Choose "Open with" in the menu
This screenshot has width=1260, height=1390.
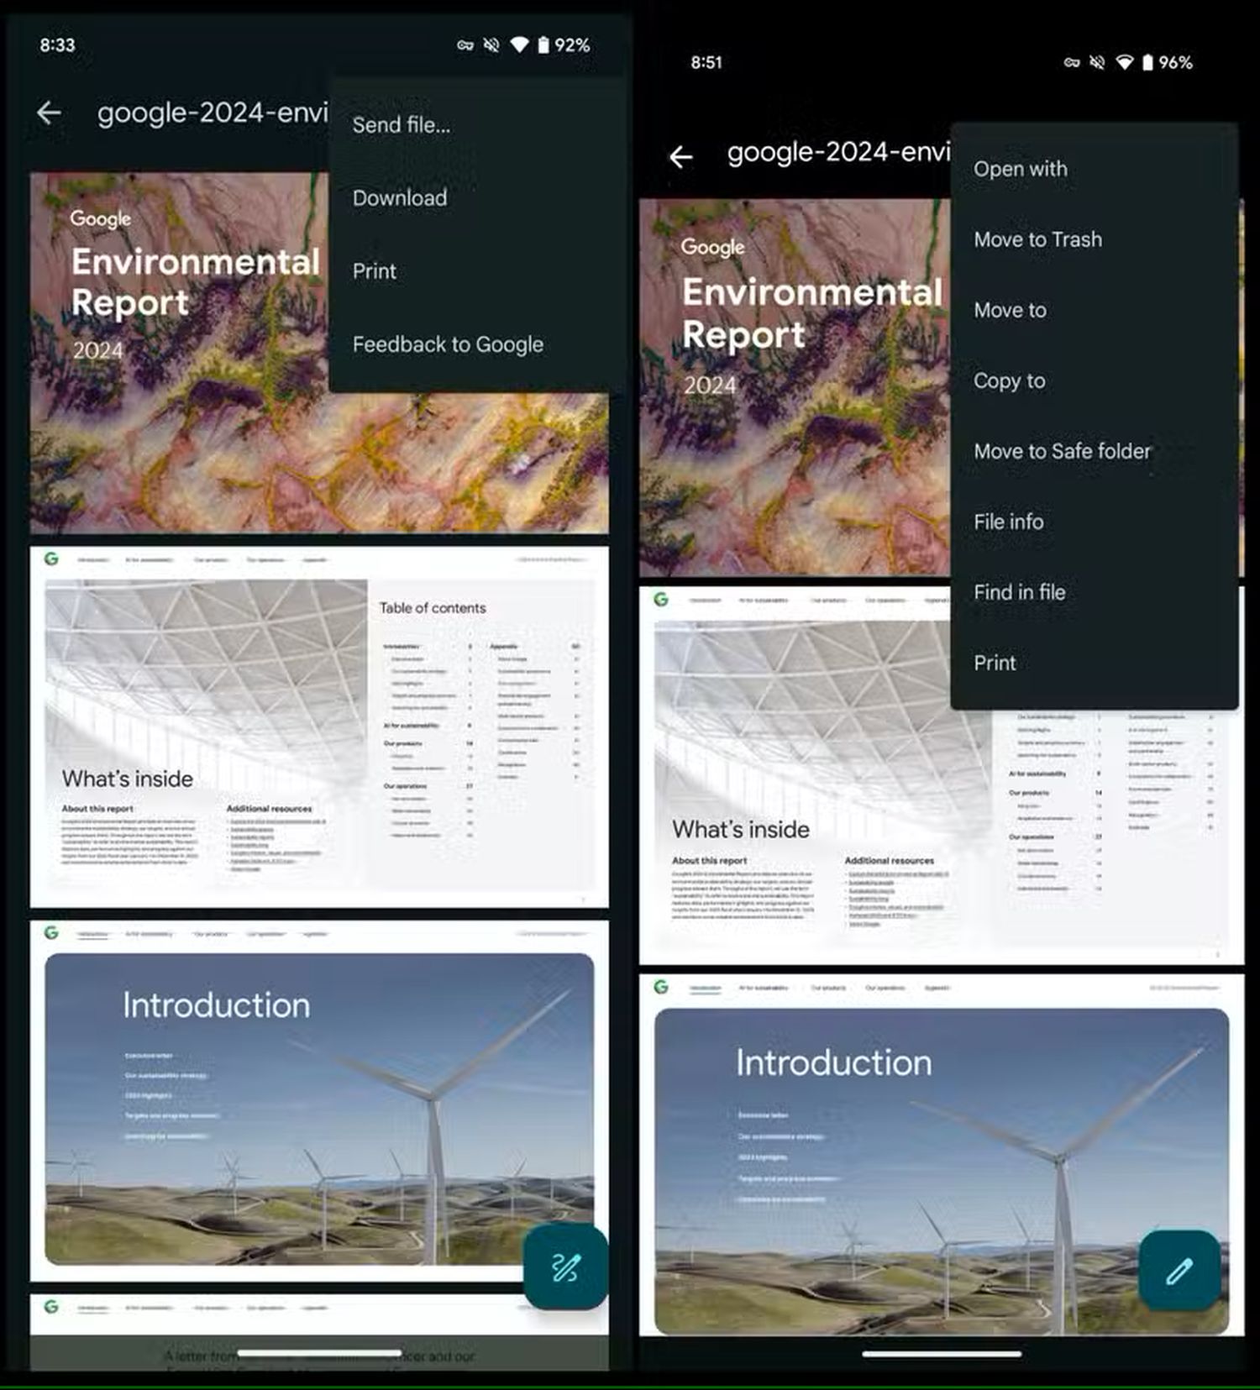[1021, 169]
